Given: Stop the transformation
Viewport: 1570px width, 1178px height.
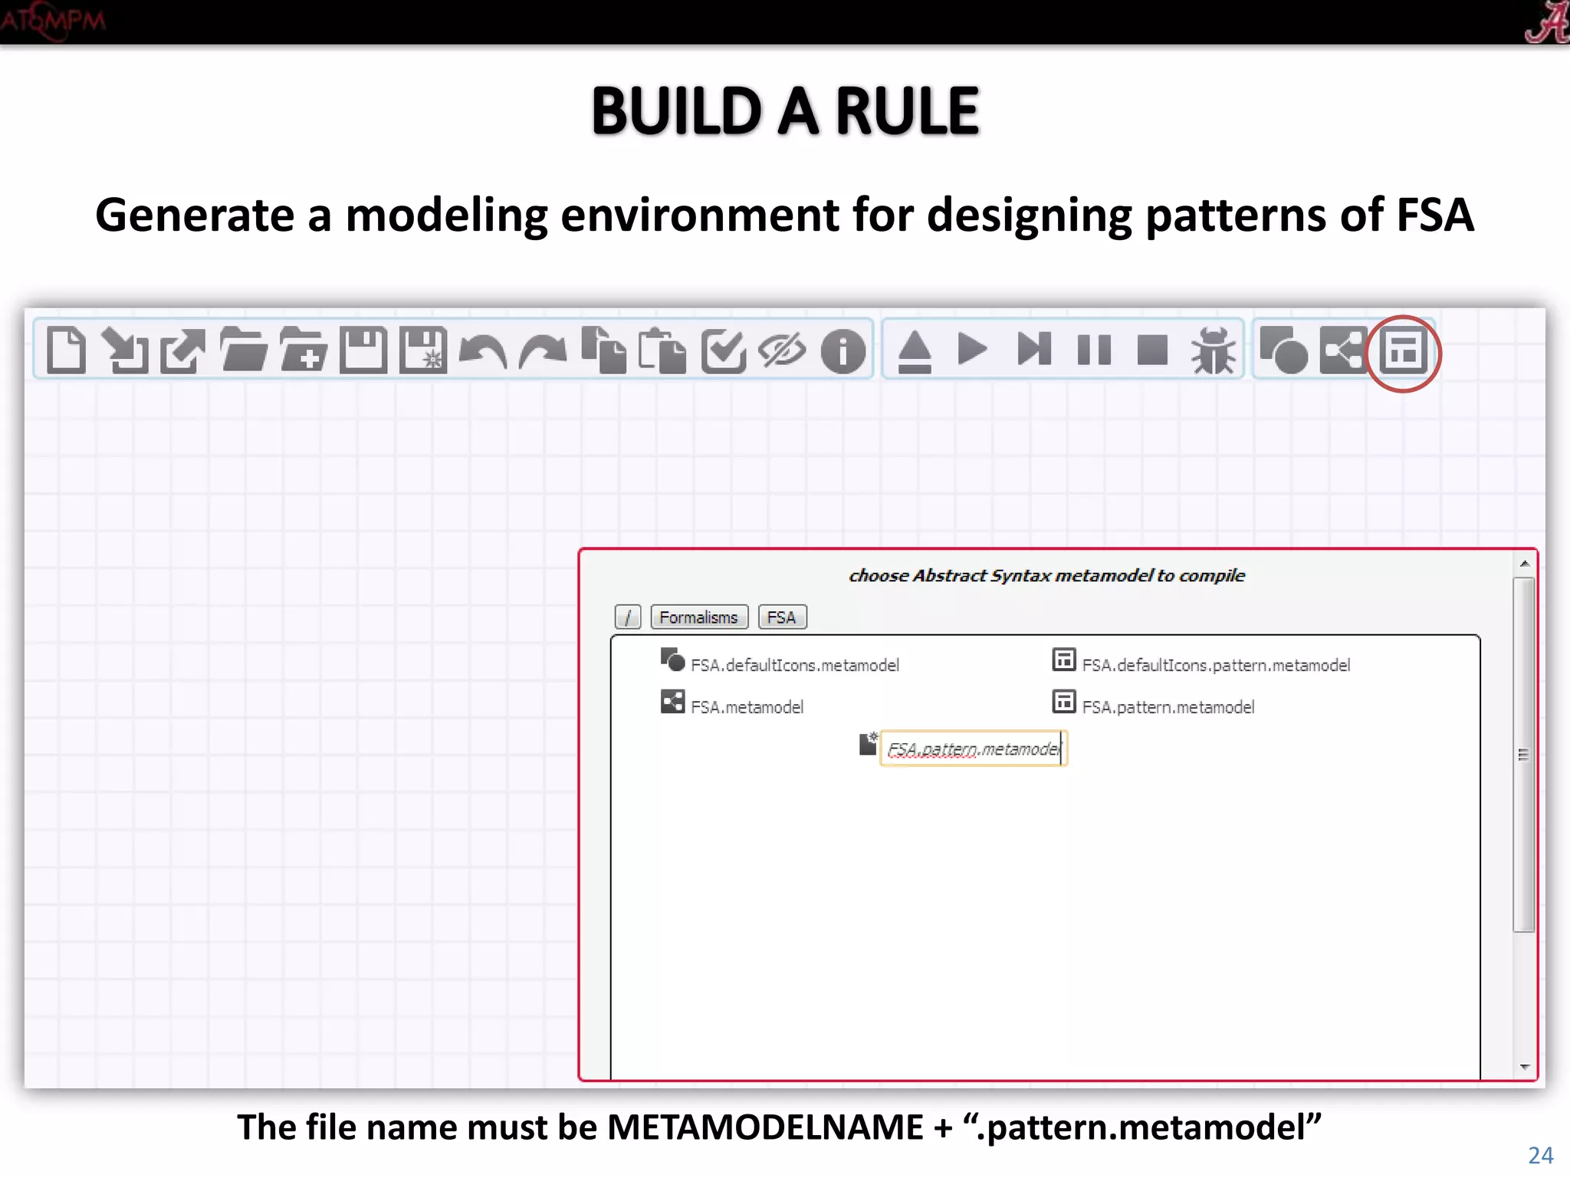Looking at the screenshot, I should 1152,350.
